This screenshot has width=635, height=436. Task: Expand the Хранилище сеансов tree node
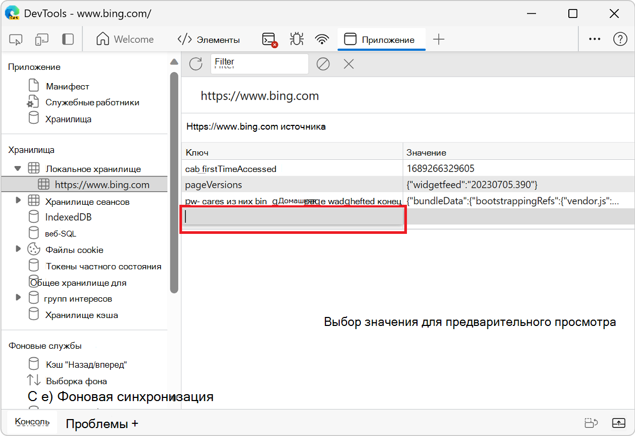[18, 201]
